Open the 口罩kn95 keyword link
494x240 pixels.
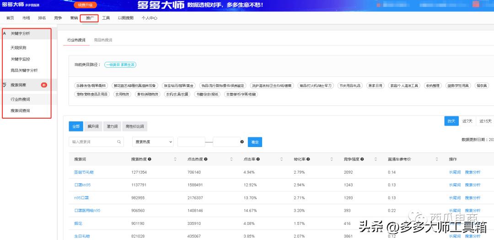click(x=82, y=185)
